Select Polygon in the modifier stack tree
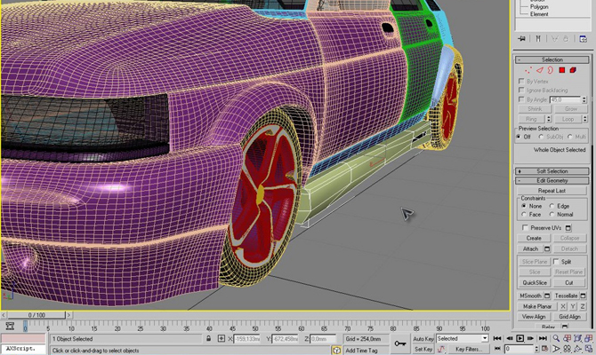 [541, 5]
